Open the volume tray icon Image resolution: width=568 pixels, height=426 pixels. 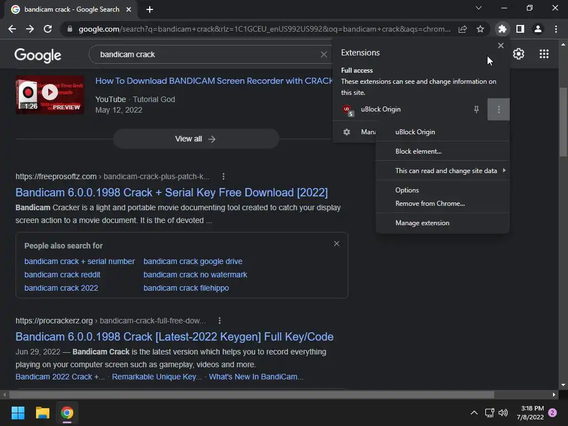pos(503,413)
